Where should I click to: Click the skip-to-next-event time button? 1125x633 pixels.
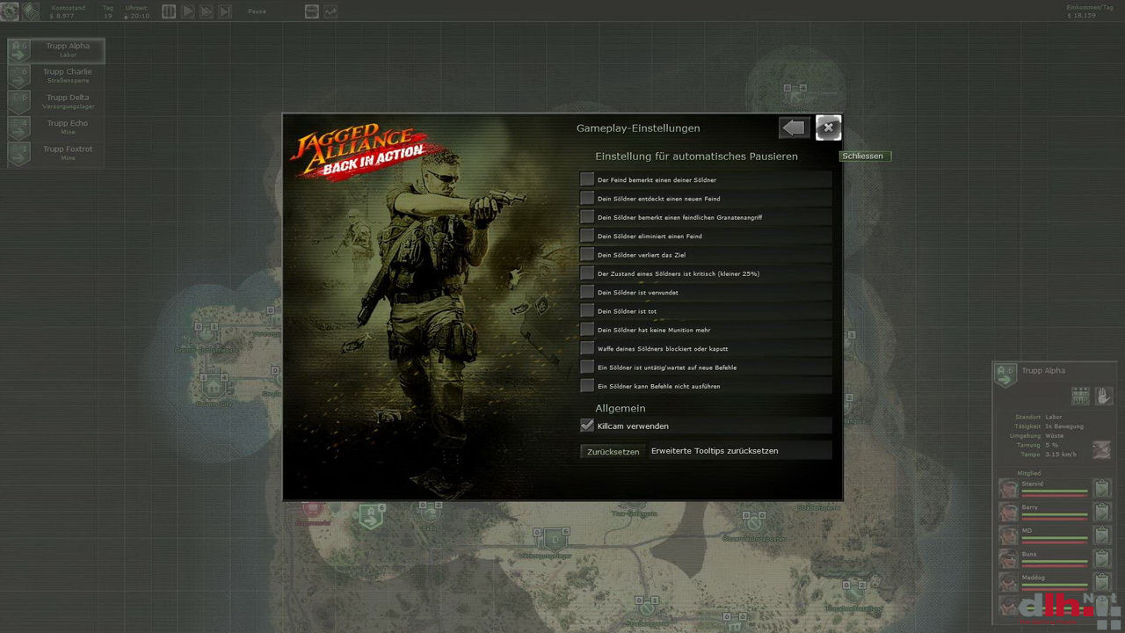coord(225,11)
